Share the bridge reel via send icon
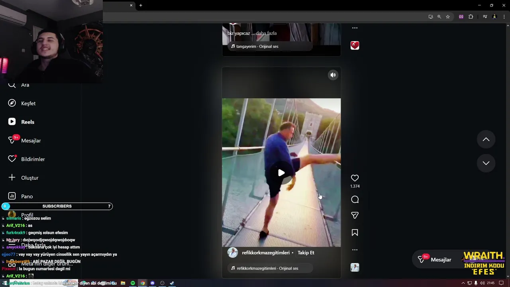The width and height of the screenshot is (510, 287). (x=355, y=216)
